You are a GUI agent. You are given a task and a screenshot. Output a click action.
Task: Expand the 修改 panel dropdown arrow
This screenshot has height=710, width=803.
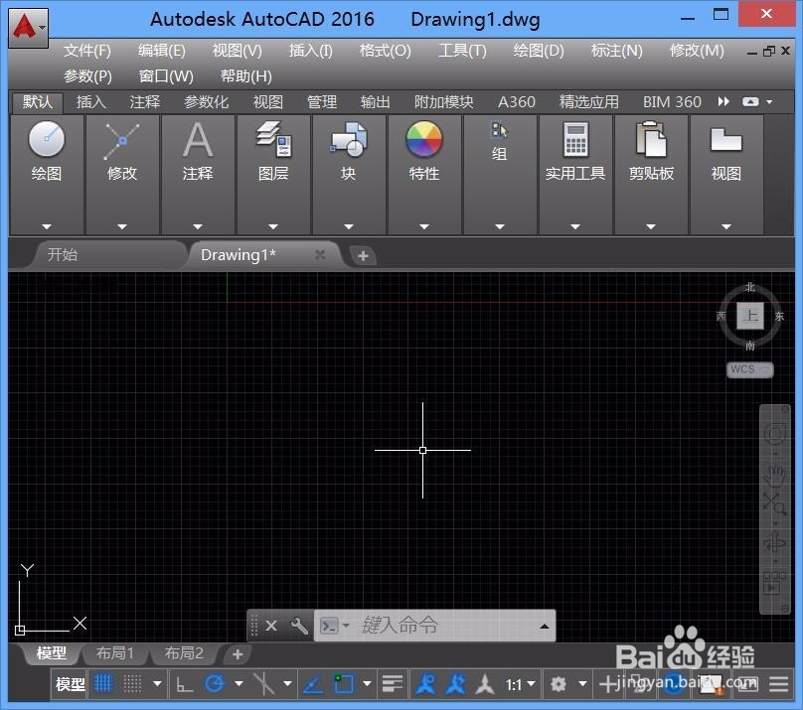tap(122, 226)
